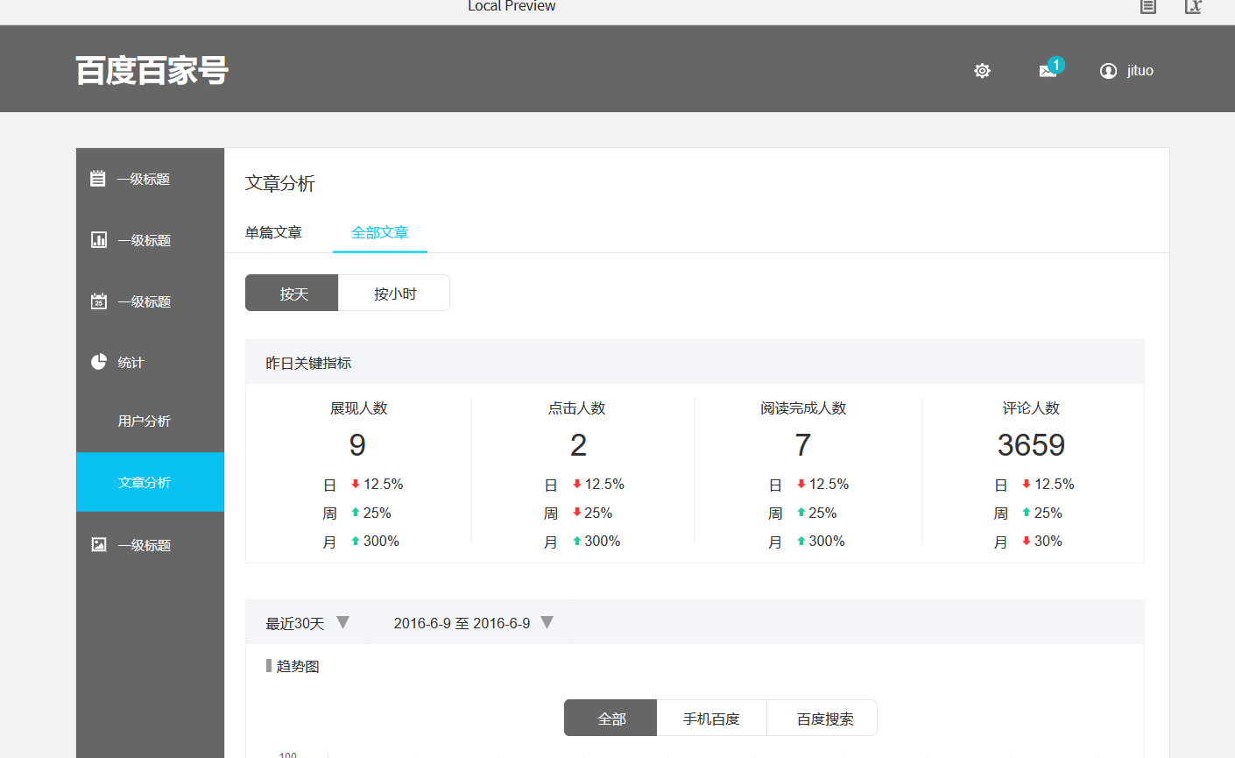
Task: Click the picture icon in the sidebar
Action: click(99, 544)
